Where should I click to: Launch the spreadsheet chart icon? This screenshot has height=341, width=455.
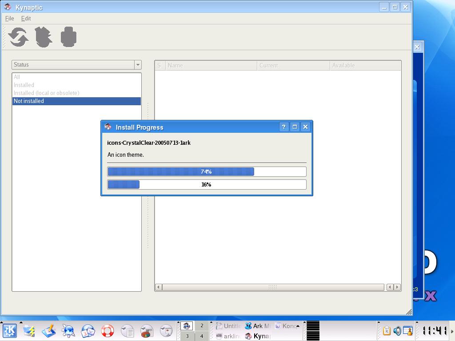[147, 331]
